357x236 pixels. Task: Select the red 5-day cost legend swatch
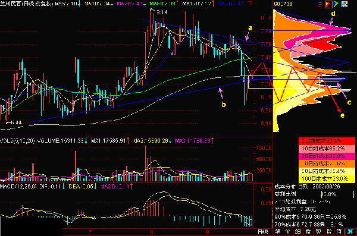click(327, 141)
